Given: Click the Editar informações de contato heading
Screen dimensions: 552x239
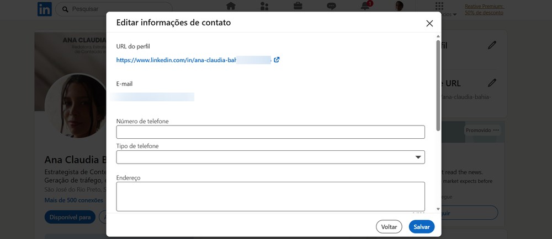Looking at the screenshot, I should click(x=173, y=23).
